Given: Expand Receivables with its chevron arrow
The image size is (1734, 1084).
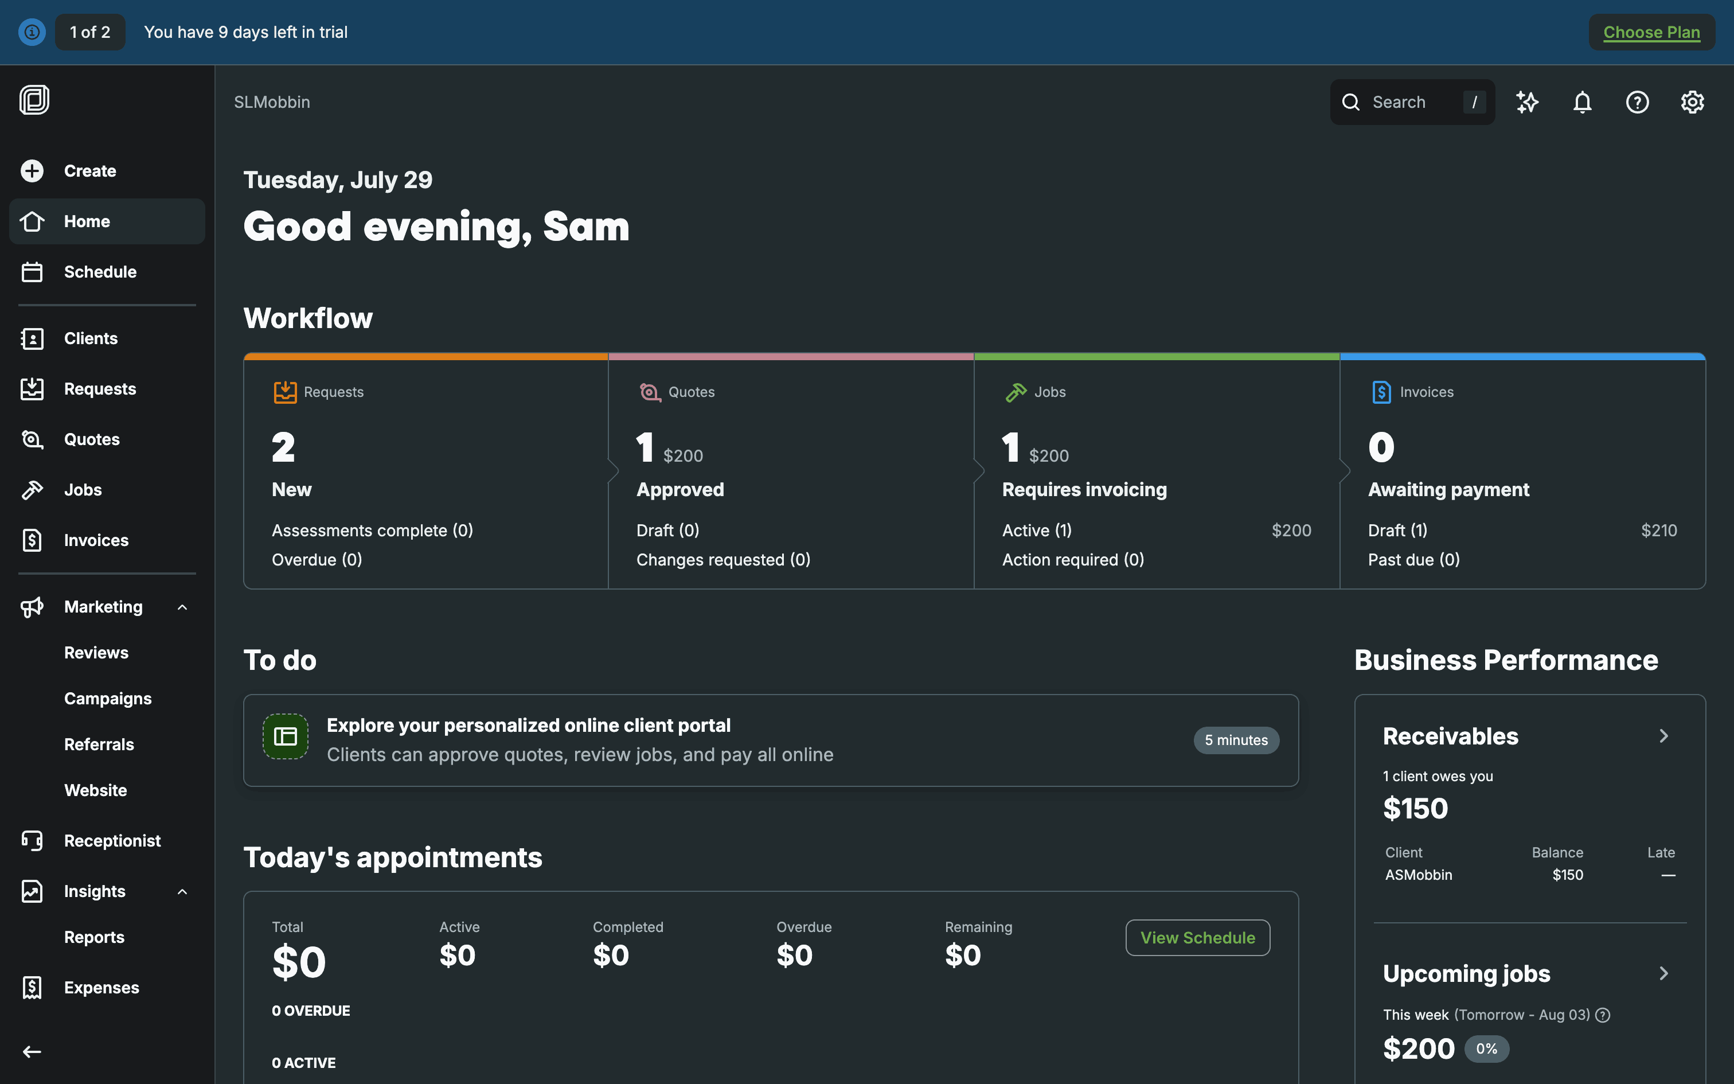Looking at the screenshot, I should pos(1664,736).
